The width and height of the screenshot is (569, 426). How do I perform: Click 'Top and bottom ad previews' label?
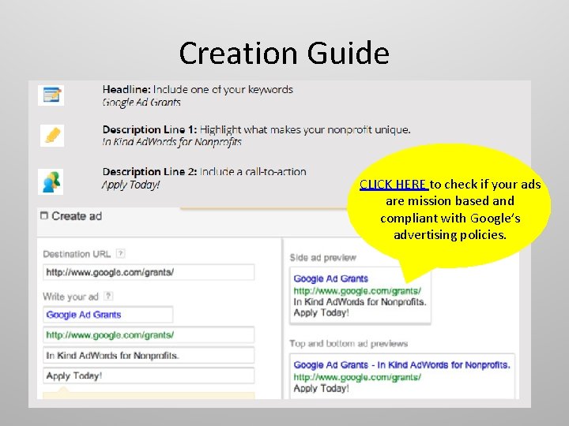click(x=349, y=343)
